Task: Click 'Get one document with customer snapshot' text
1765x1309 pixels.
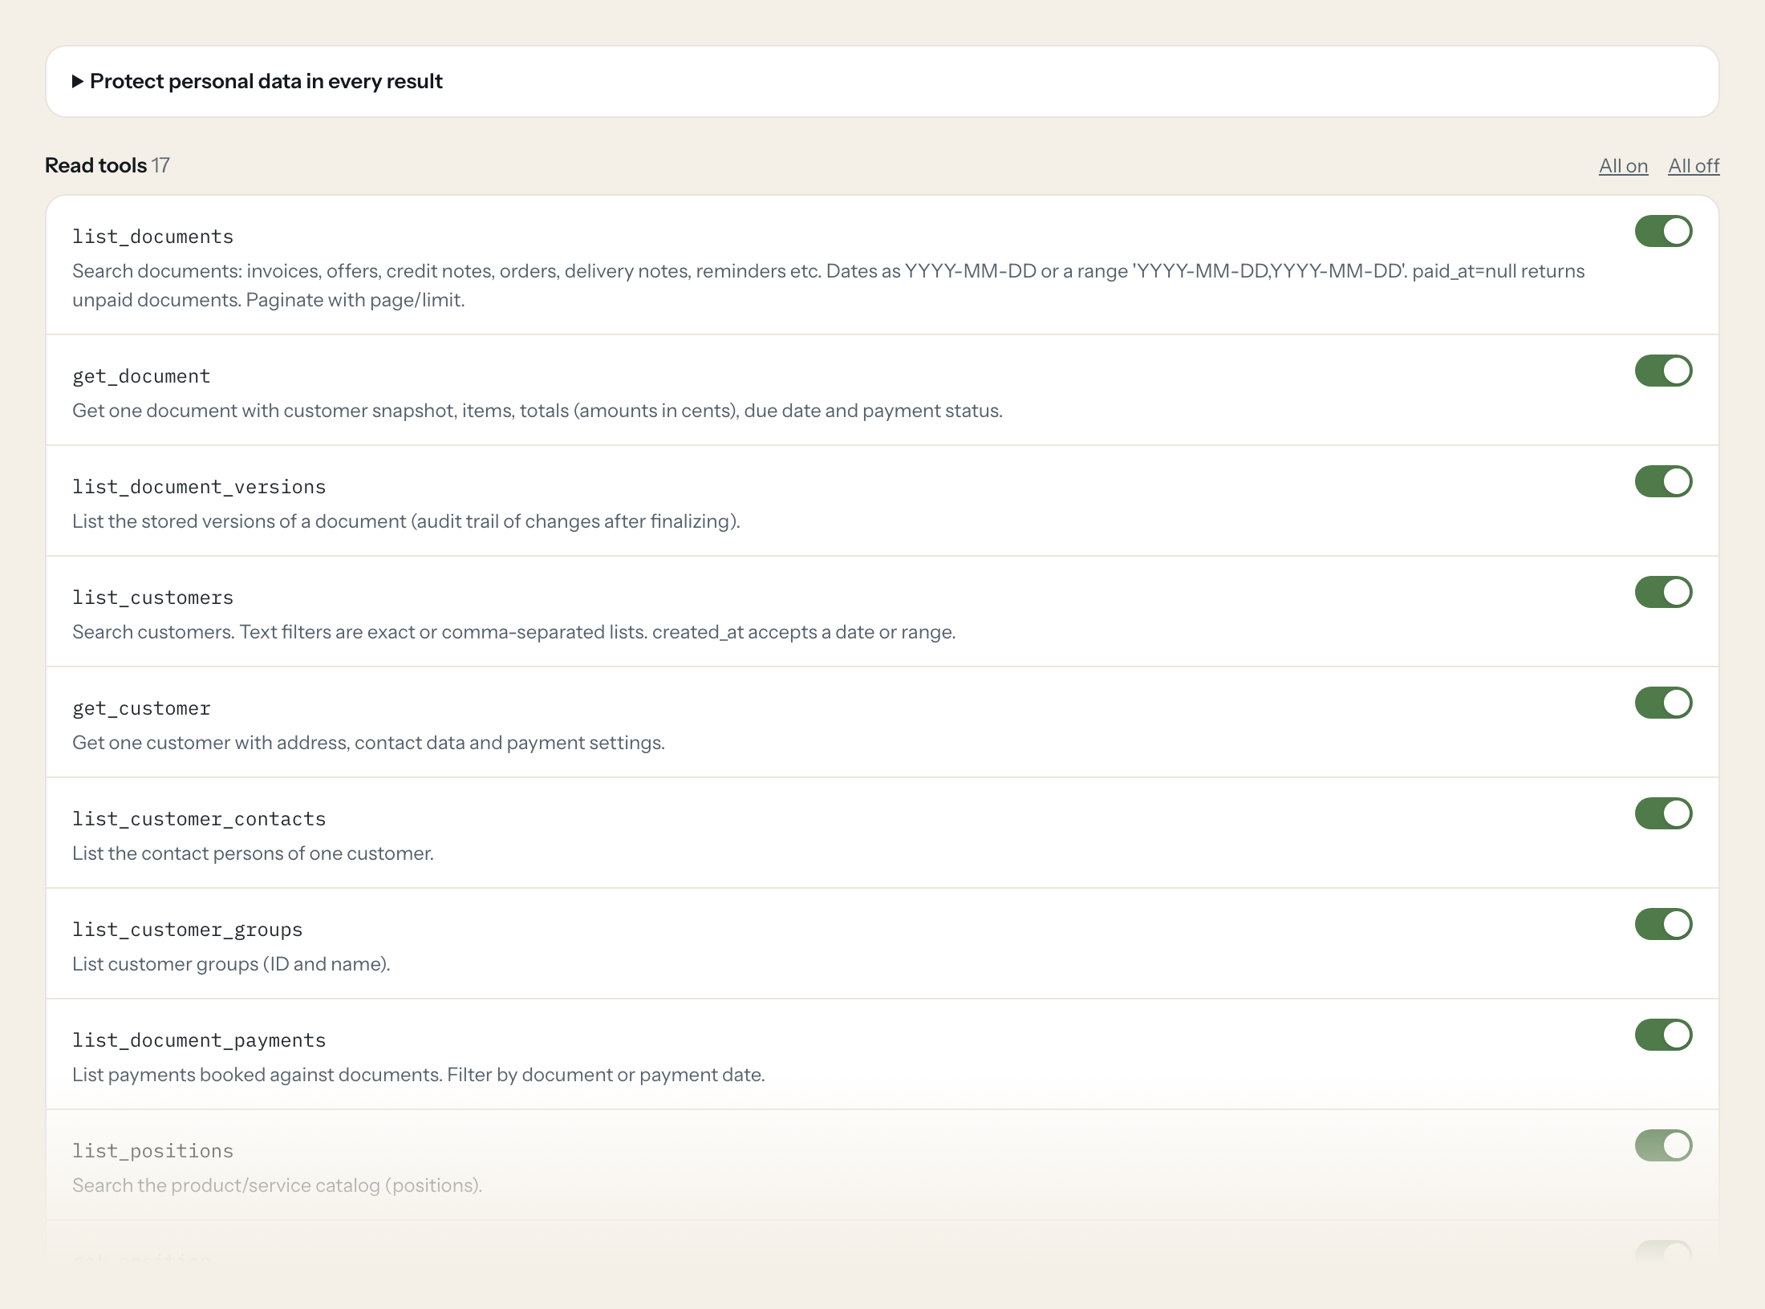Action: point(538,411)
